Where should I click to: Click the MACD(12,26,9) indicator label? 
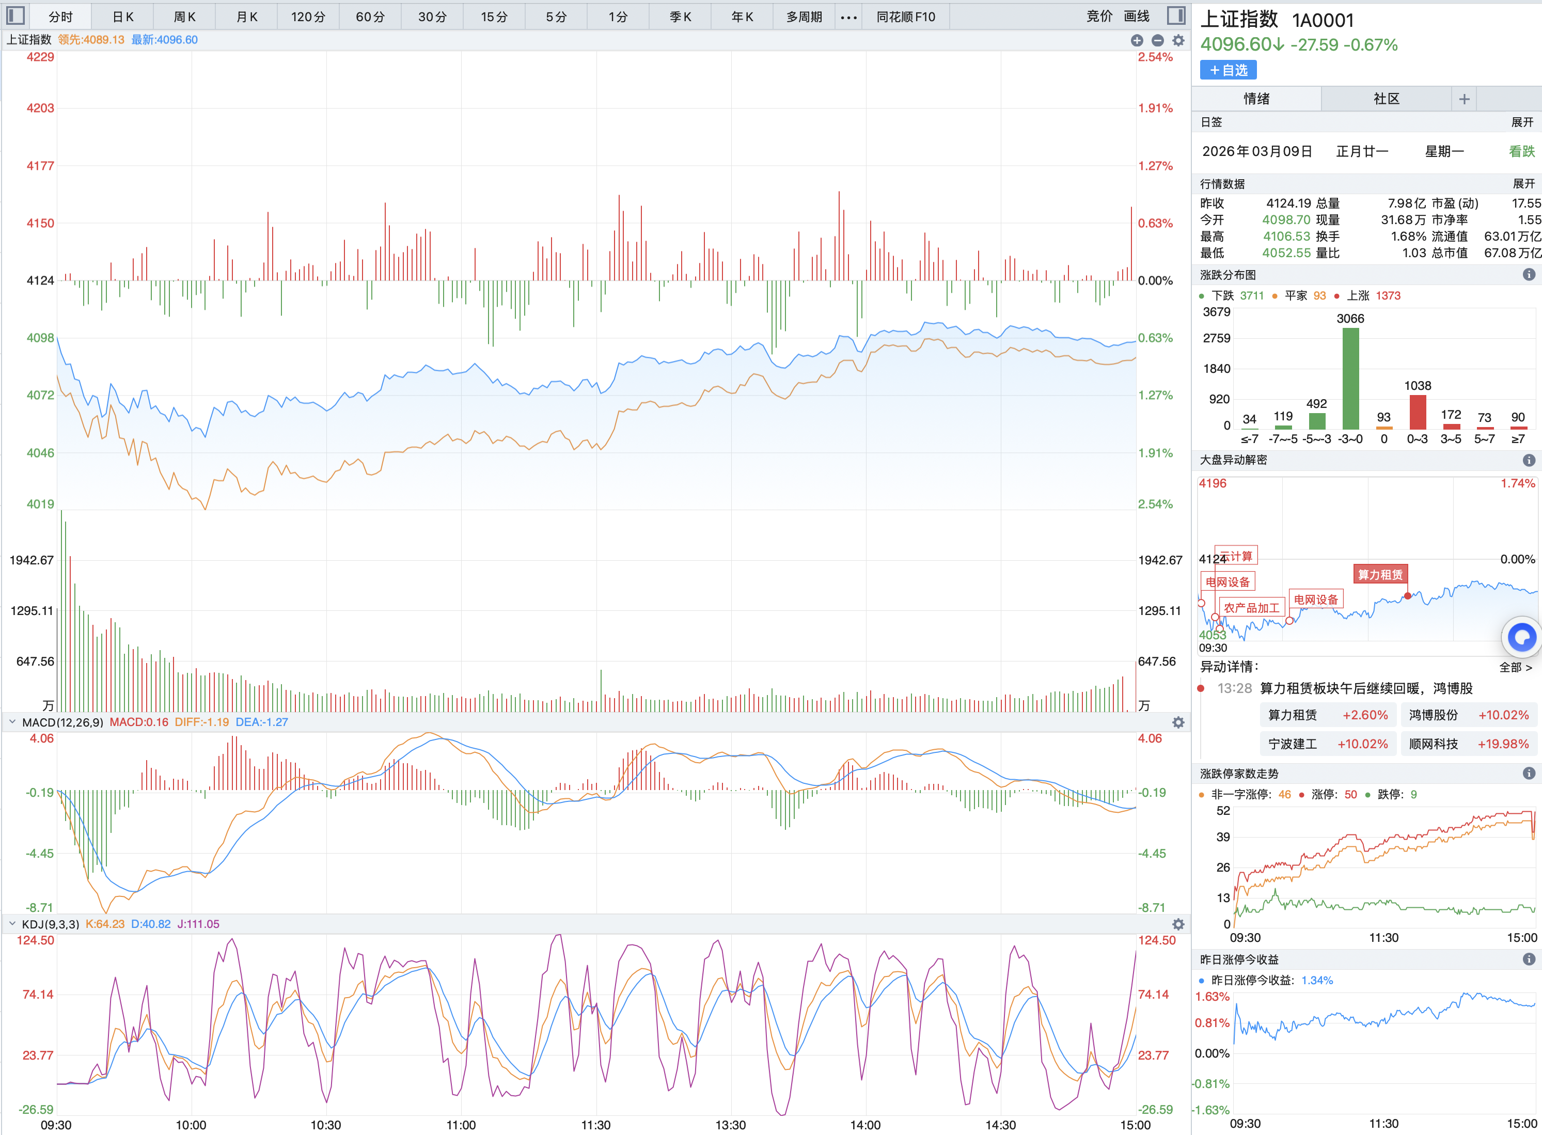point(62,722)
